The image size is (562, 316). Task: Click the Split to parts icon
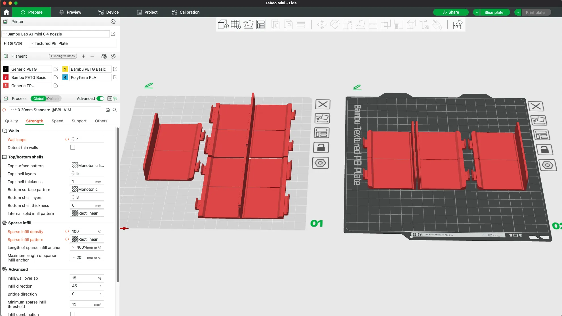coord(288,24)
